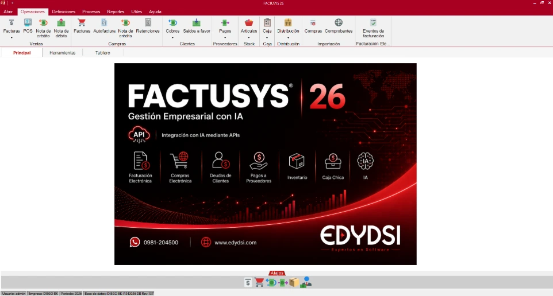
Task: Expand the Cobros dropdown in Clientes group
Action: tap(172, 38)
